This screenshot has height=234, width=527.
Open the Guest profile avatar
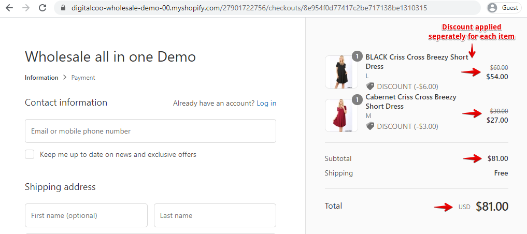tap(492, 8)
